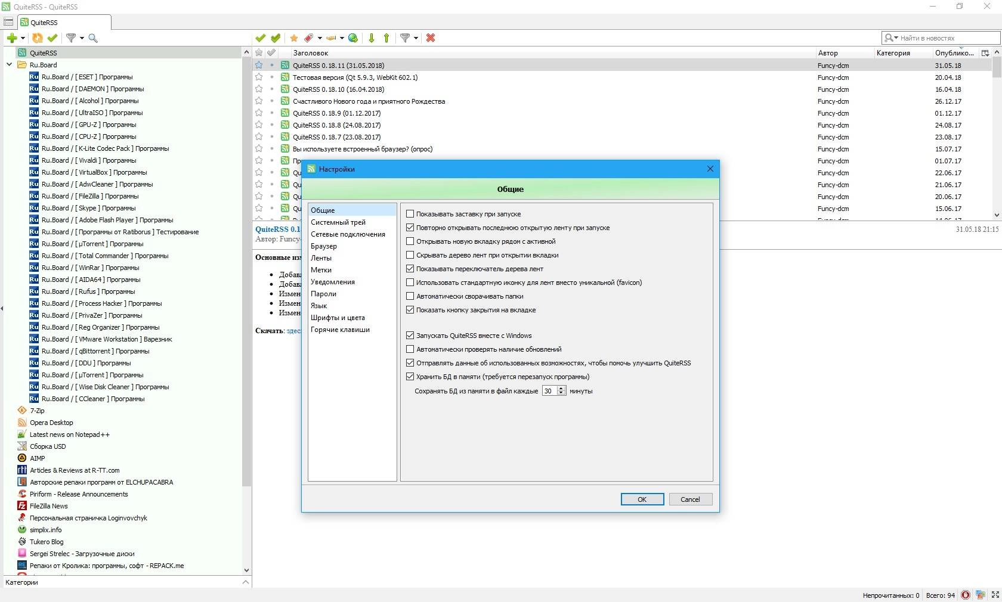Open dropdown arrow next to the news filter funnel
1002x602 pixels.
pos(416,38)
